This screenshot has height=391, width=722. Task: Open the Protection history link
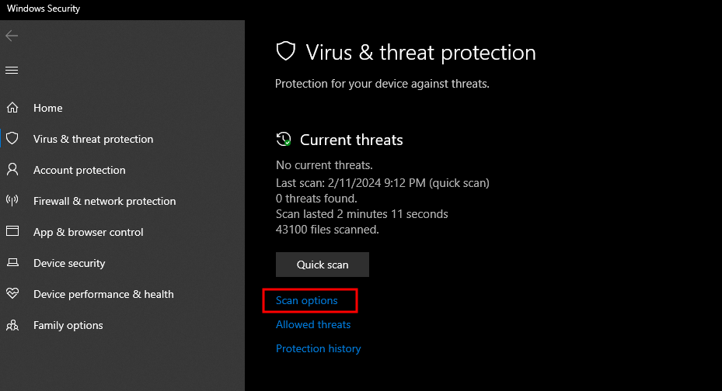click(319, 348)
